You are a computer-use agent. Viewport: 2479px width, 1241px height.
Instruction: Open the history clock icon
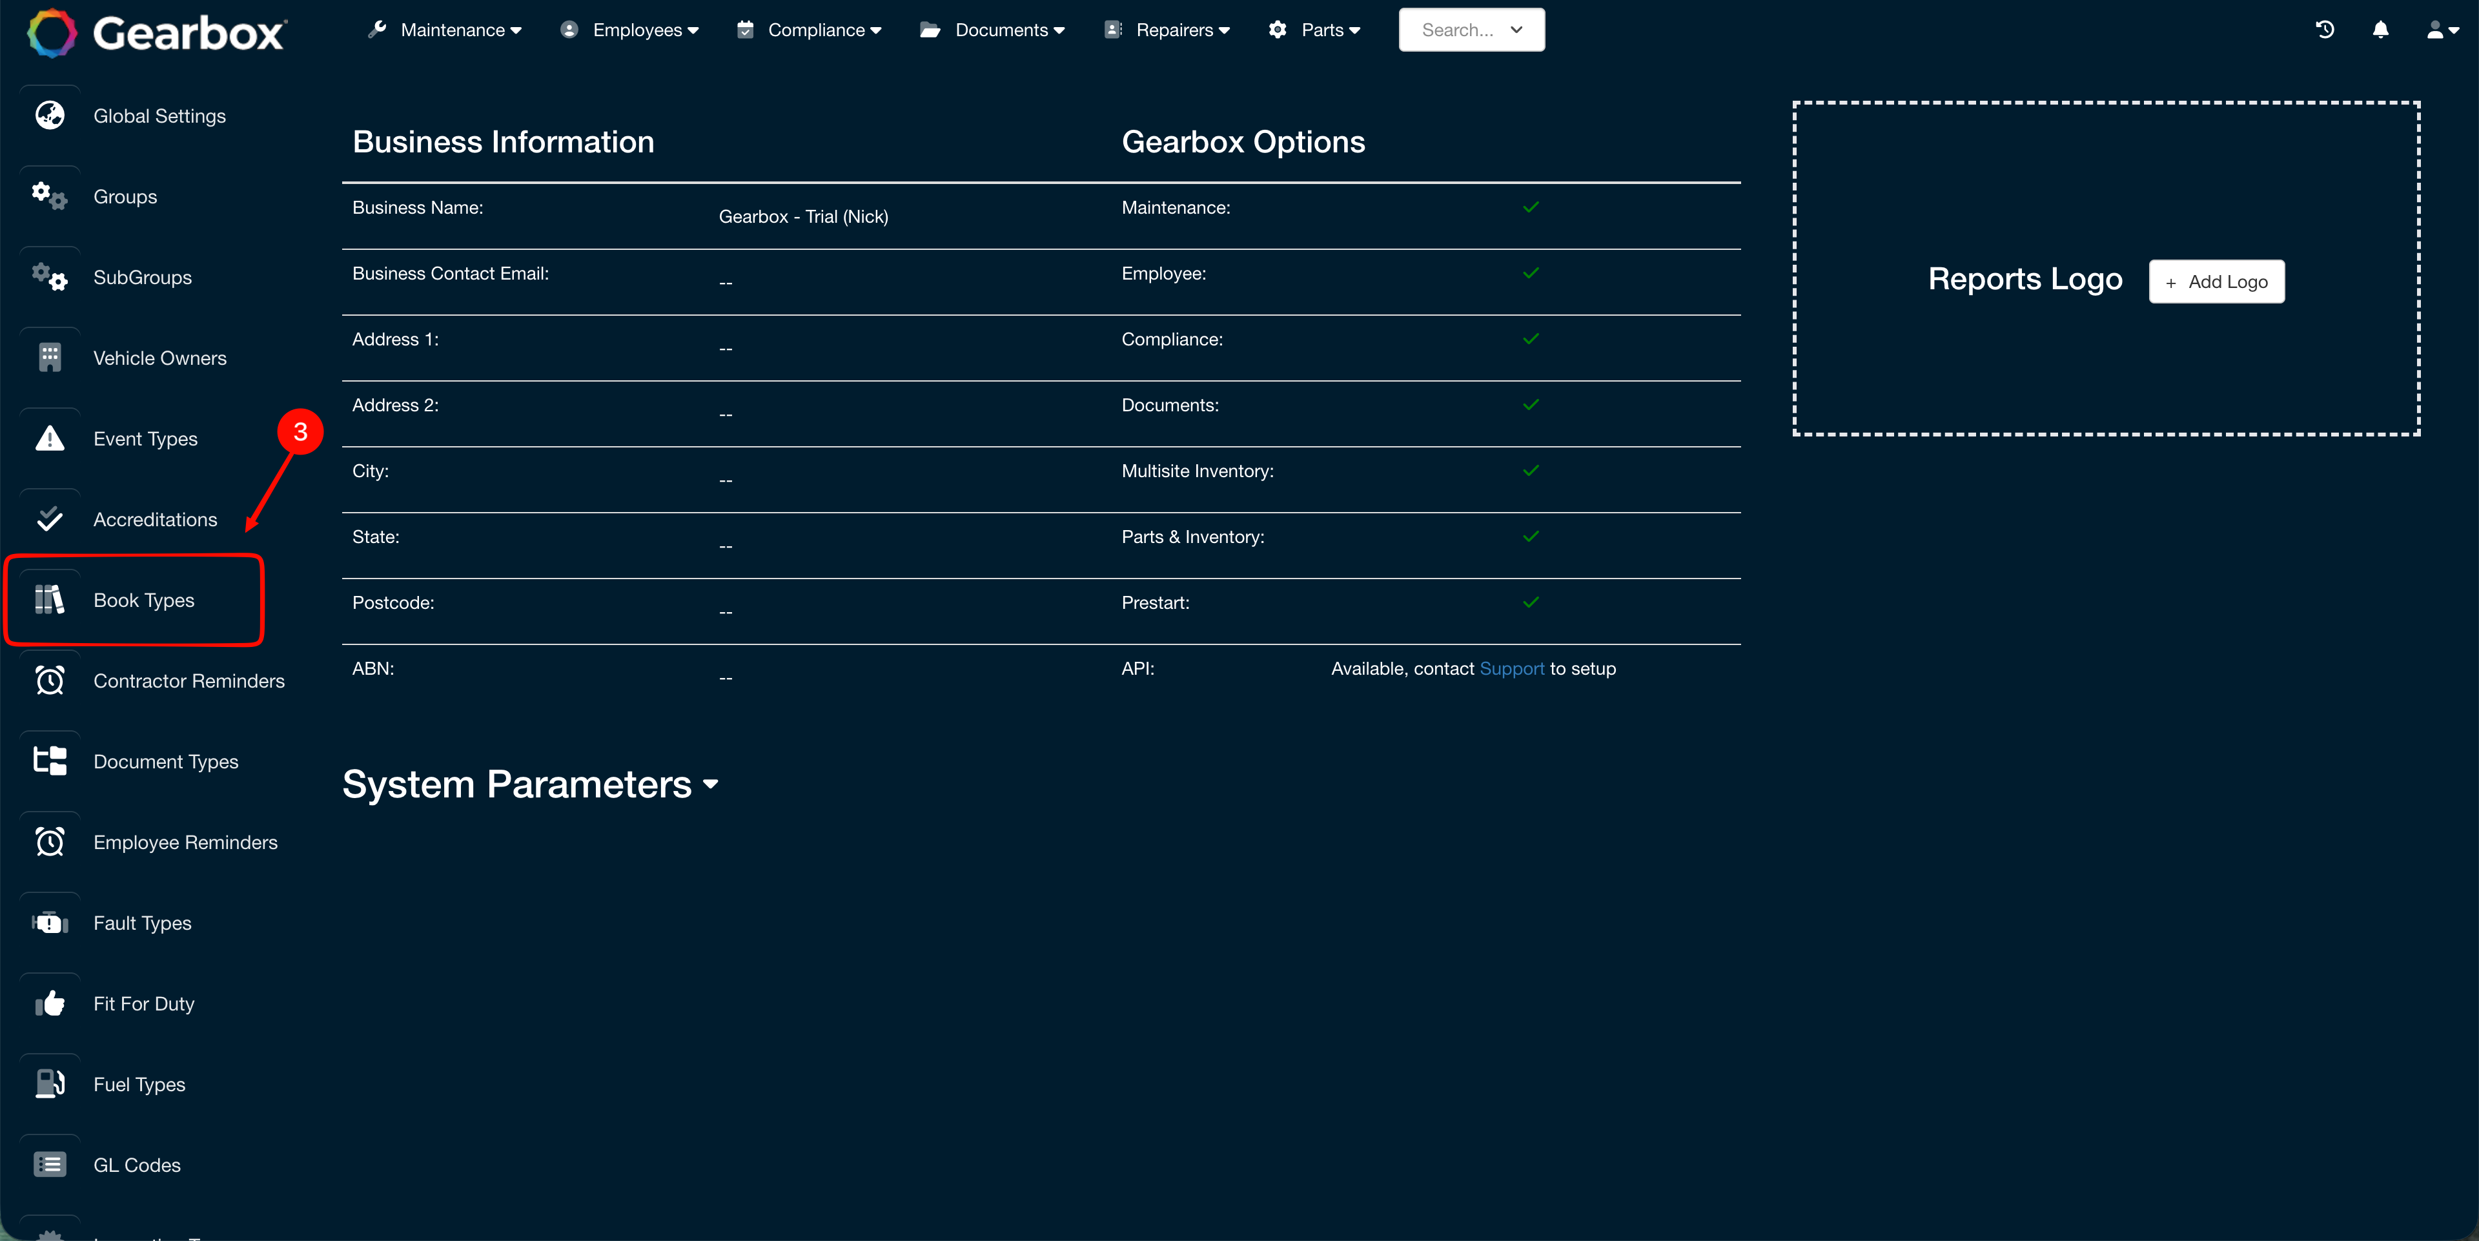click(x=2325, y=30)
